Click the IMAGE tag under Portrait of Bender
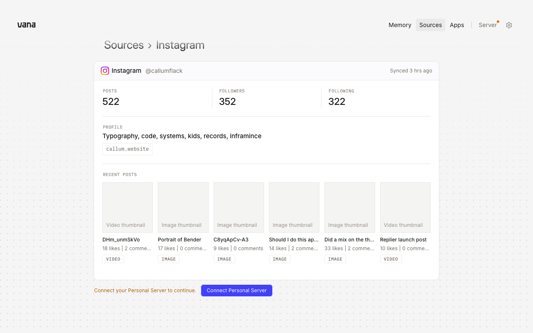This screenshot has height=333, width=533. 169,259
